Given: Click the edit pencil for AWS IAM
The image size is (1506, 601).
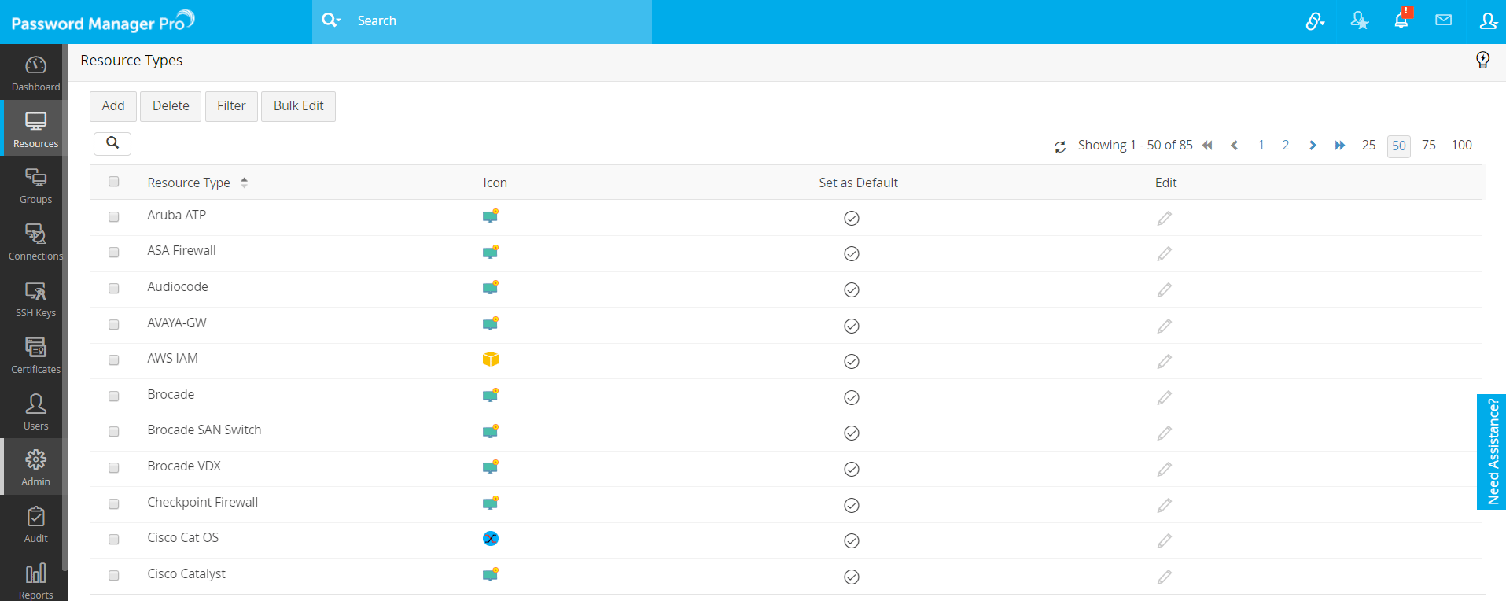Looking at the screenshot, I should pos(1164,362).
